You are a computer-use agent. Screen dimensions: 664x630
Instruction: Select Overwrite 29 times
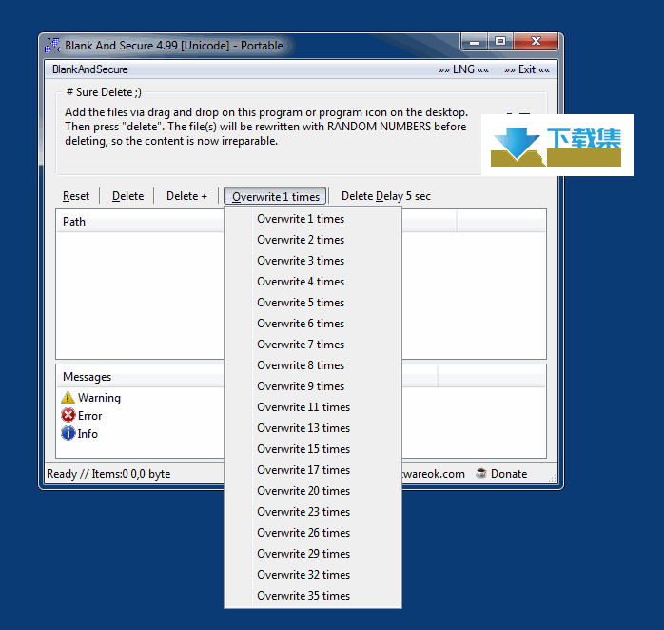pos(313,554)
